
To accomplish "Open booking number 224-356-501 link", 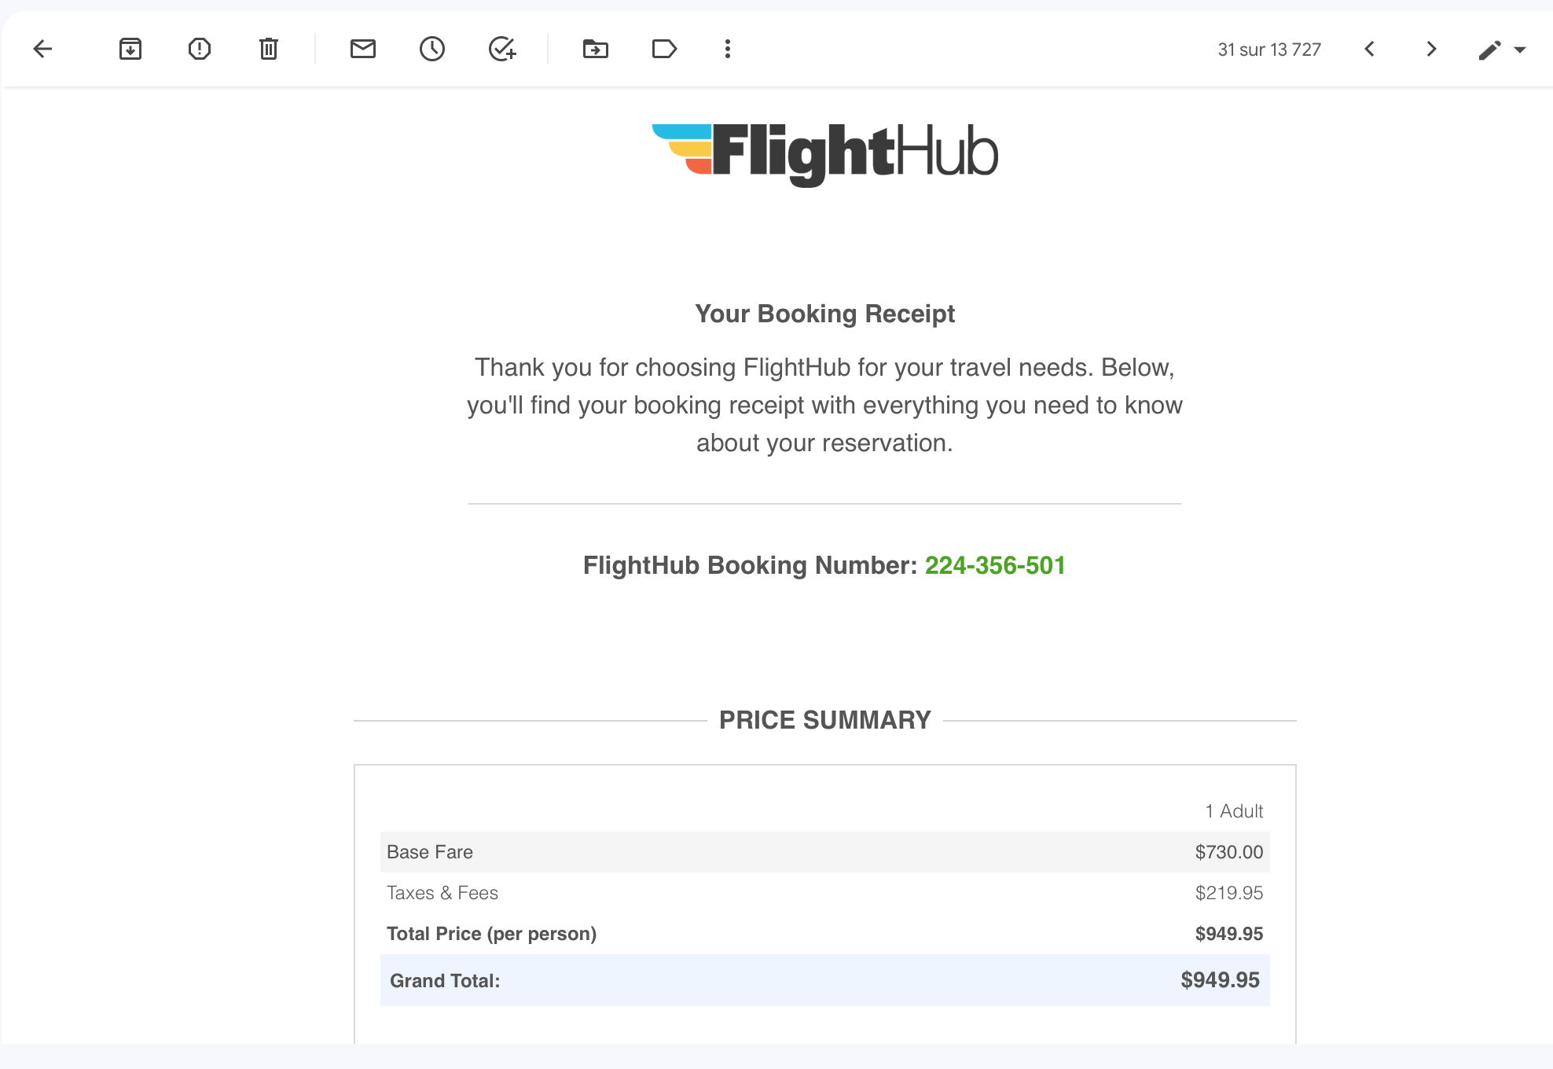I will (995, 566).
